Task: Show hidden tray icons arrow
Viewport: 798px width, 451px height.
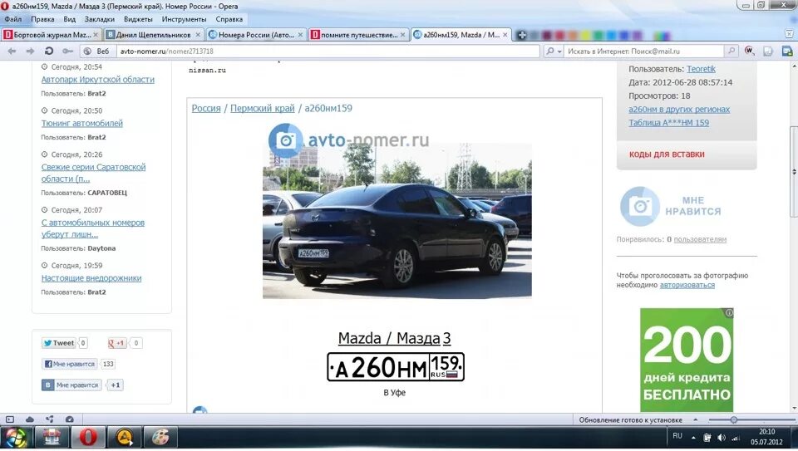Action: (693, 437)
